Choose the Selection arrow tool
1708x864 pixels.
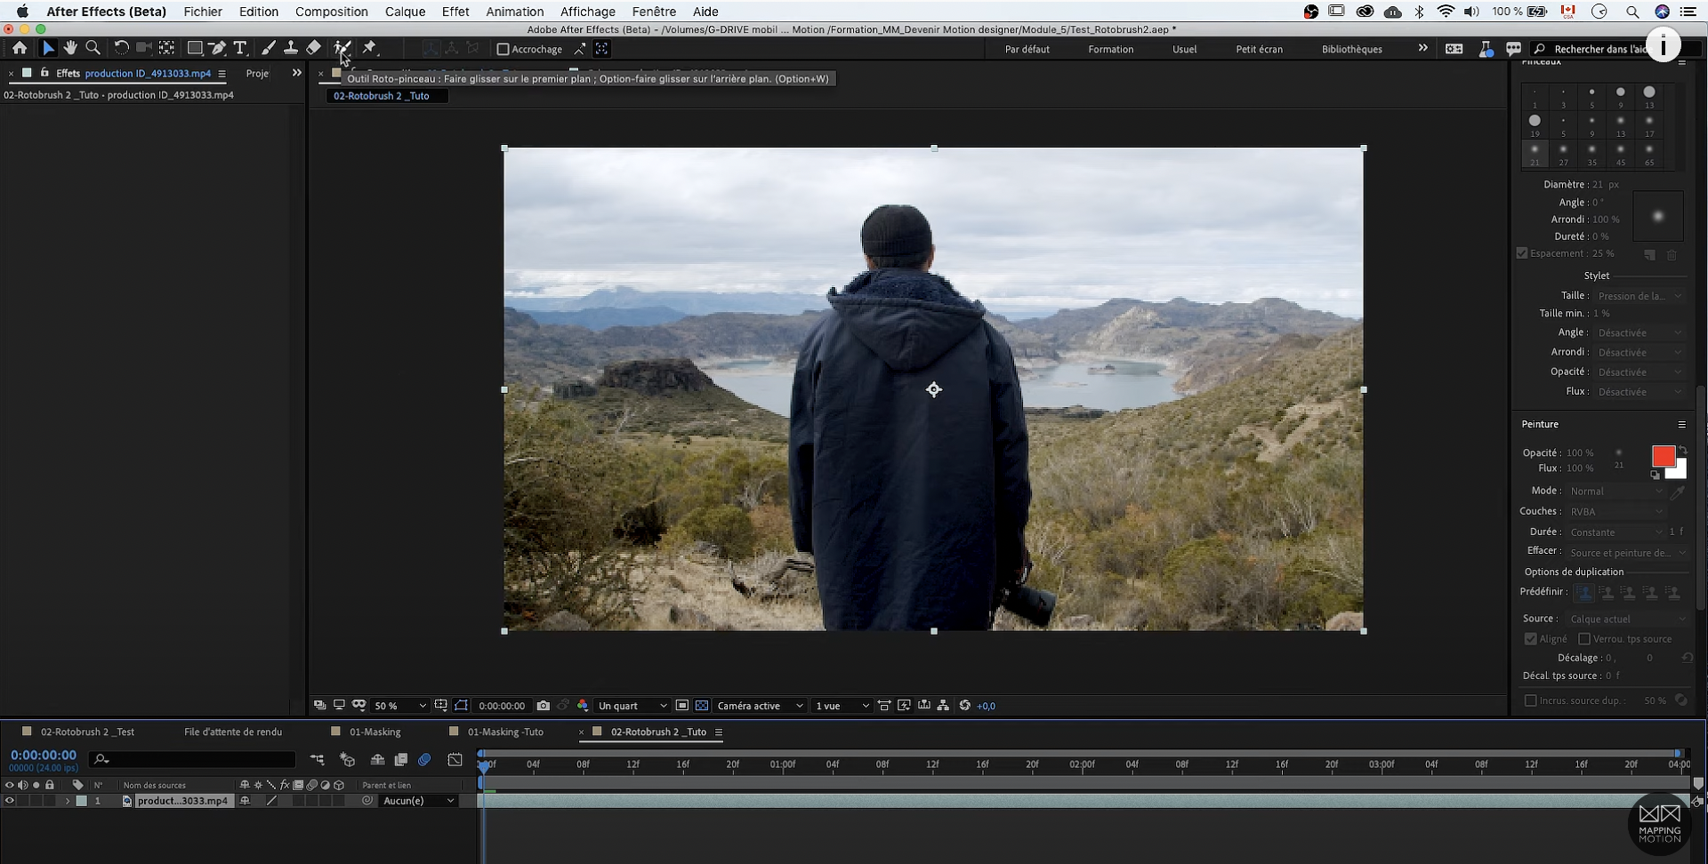point(48,48)
